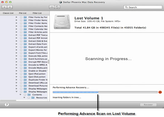
Task: Select the Contents folder icon
Action: (x=29, y=94)
